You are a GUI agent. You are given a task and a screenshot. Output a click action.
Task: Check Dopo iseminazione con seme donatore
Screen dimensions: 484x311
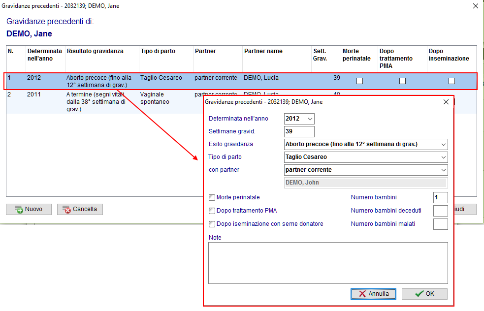(212, 224)
